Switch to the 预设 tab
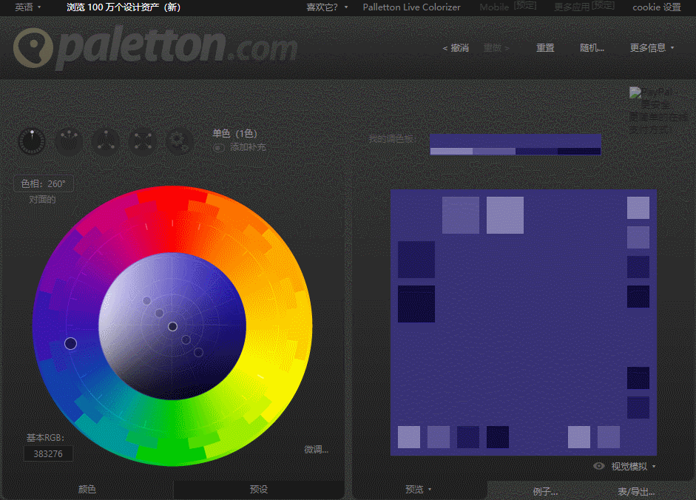 point(258,490)
